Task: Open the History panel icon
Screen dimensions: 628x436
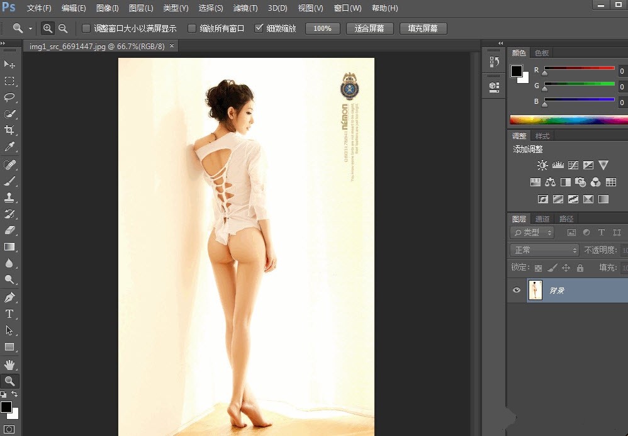Action: (494, 61)
